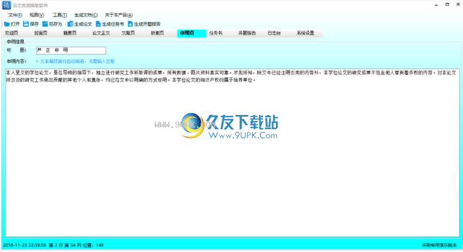Click the Save As (另存为) toolbar icon
Image resolution: width=463 pixels, height=252 pixels.
pyautogui.click(x=45, y=24)
